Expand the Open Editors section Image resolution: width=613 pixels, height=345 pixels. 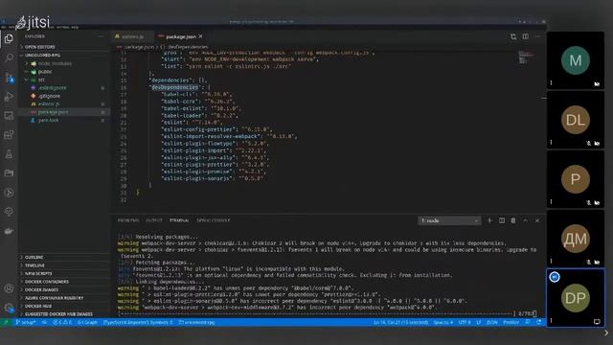point(64,47)
